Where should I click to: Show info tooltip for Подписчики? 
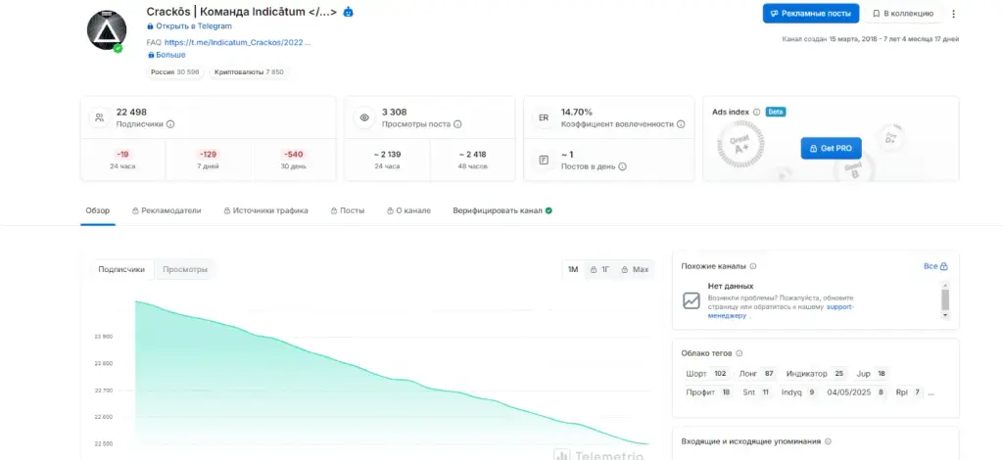pos(170,124)
